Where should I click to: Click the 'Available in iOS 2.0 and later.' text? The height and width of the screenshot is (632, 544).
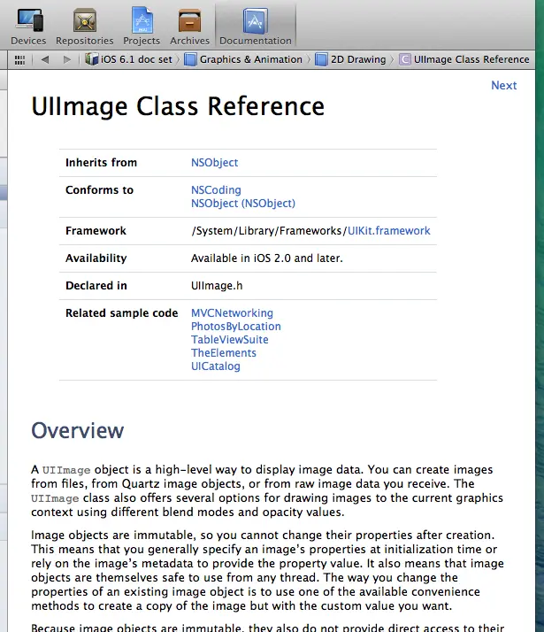(267, 258)
